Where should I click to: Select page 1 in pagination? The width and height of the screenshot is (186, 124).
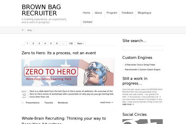[x=27, y=43]
